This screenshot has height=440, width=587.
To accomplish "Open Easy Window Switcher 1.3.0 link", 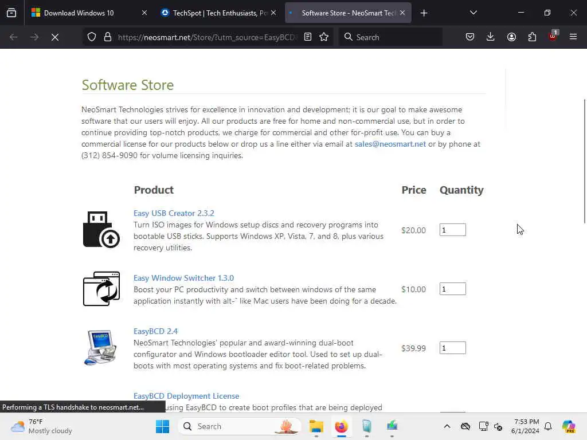I will point(183,278).
